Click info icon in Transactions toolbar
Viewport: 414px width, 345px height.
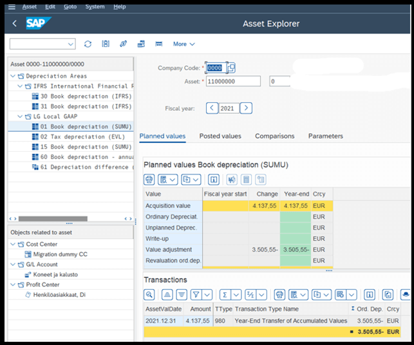[x=370, y=295]
